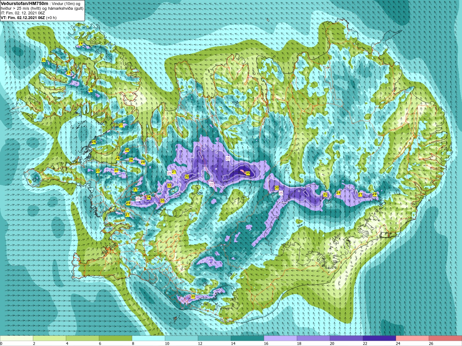
Task: Click the 'Veðurstofan/HM750m' title text
Action: tap(25, 3)
